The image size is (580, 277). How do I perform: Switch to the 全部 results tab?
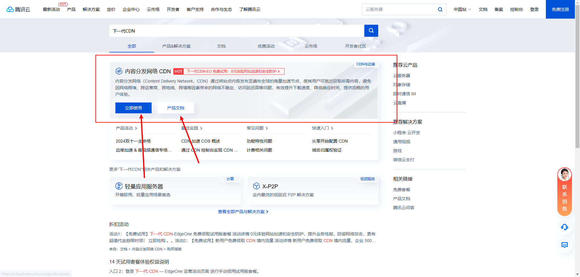click(x=132, y=46)
